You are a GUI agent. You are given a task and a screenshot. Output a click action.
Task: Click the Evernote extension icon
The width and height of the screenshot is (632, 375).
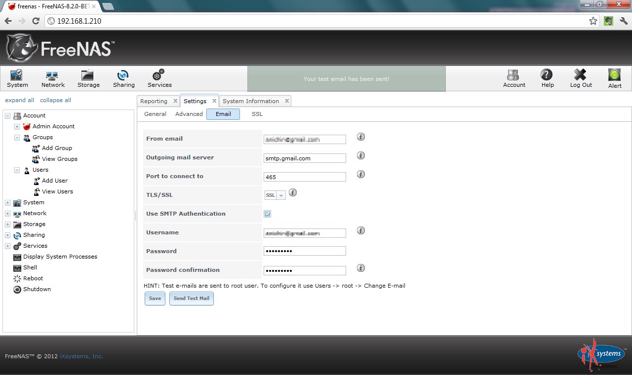pyautogui.click(x=609, y=21)
